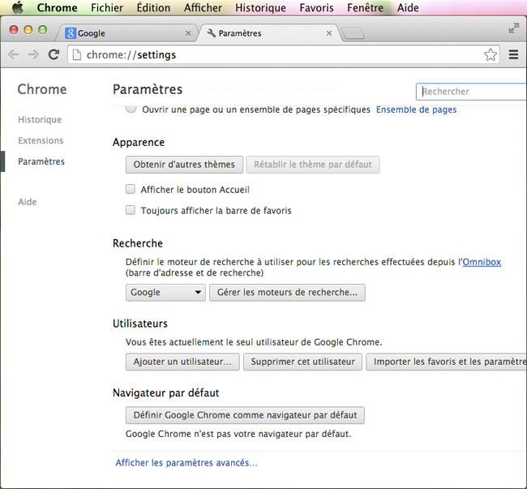Set Google Chrome as default browser button

coord(245,415)
